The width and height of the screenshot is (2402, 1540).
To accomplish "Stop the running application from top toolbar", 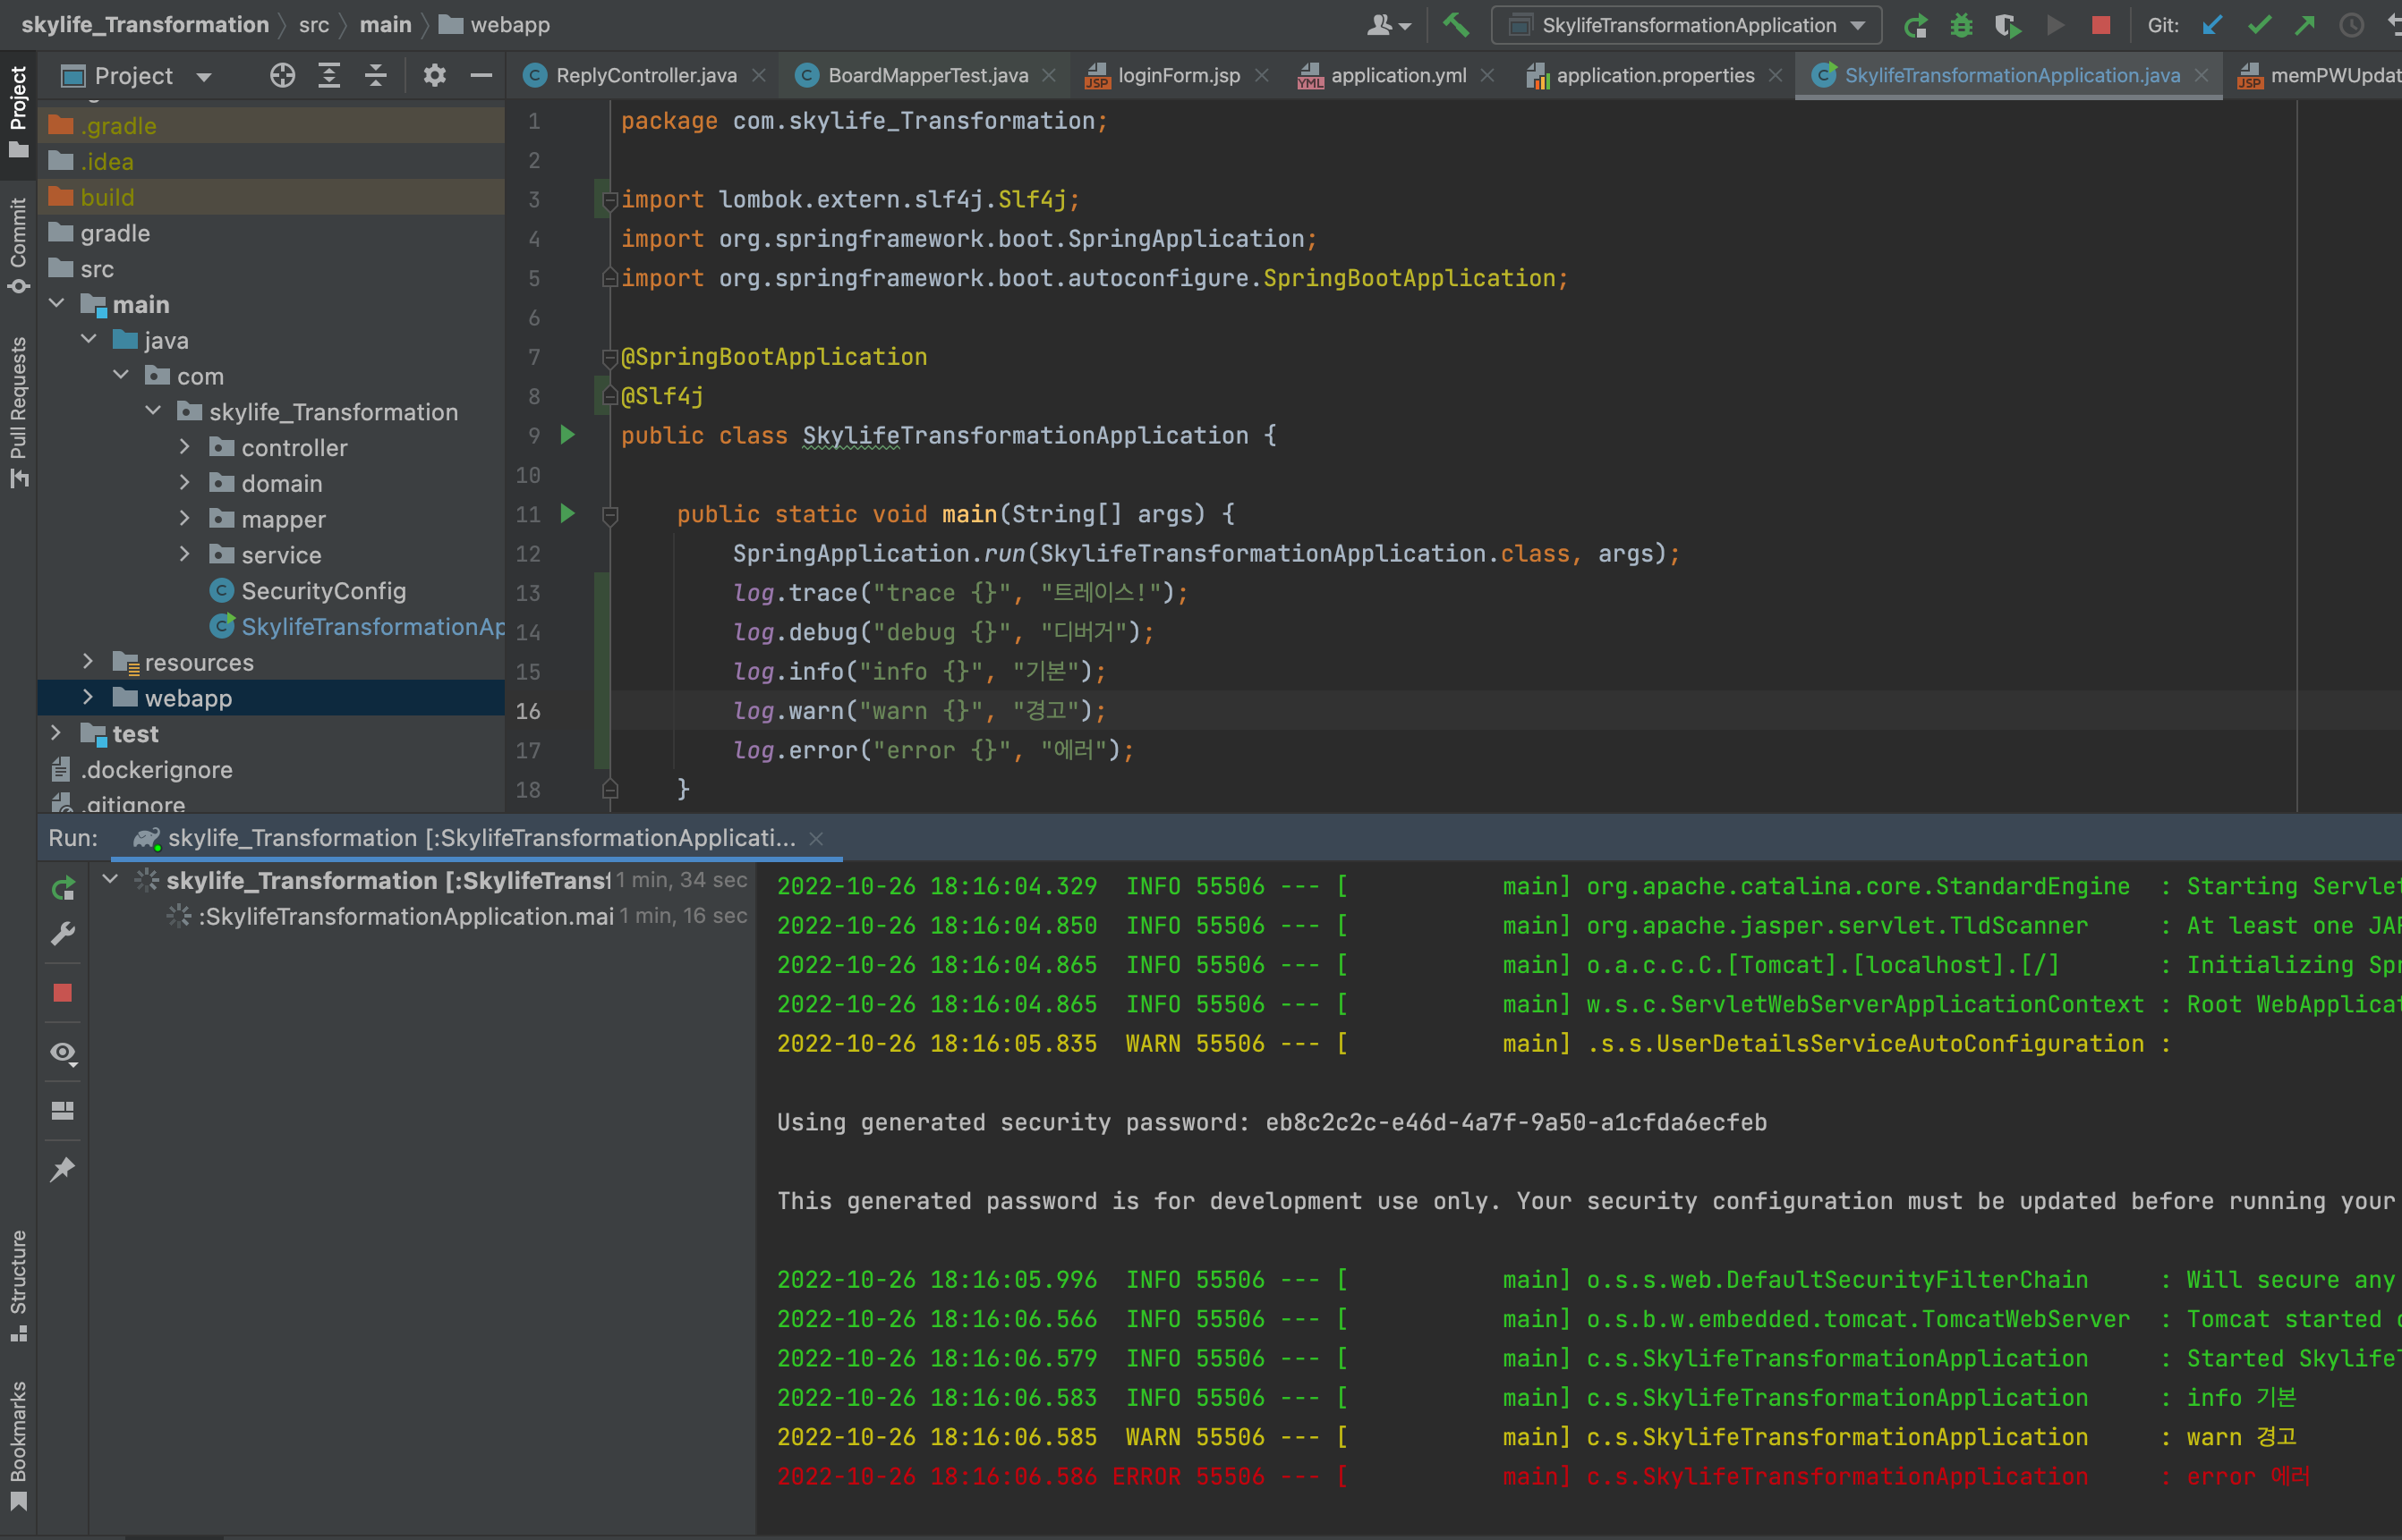I will (x=2100, y=25).
